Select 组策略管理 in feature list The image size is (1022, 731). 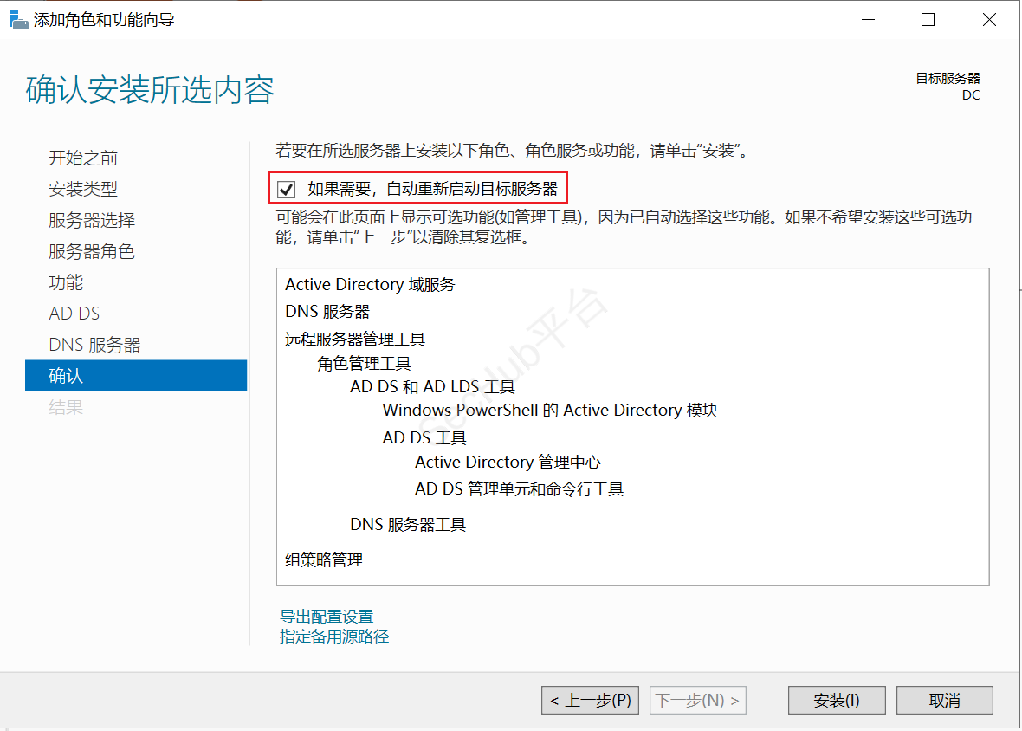(x=325, y=560)
